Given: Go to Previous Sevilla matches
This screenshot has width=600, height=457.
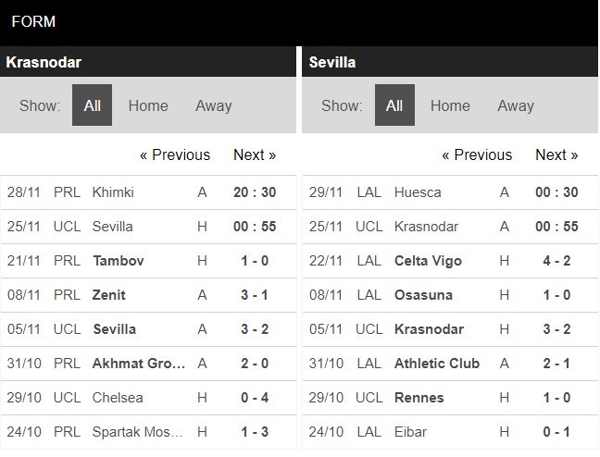Looking at the screenshot, I should 477,155.
